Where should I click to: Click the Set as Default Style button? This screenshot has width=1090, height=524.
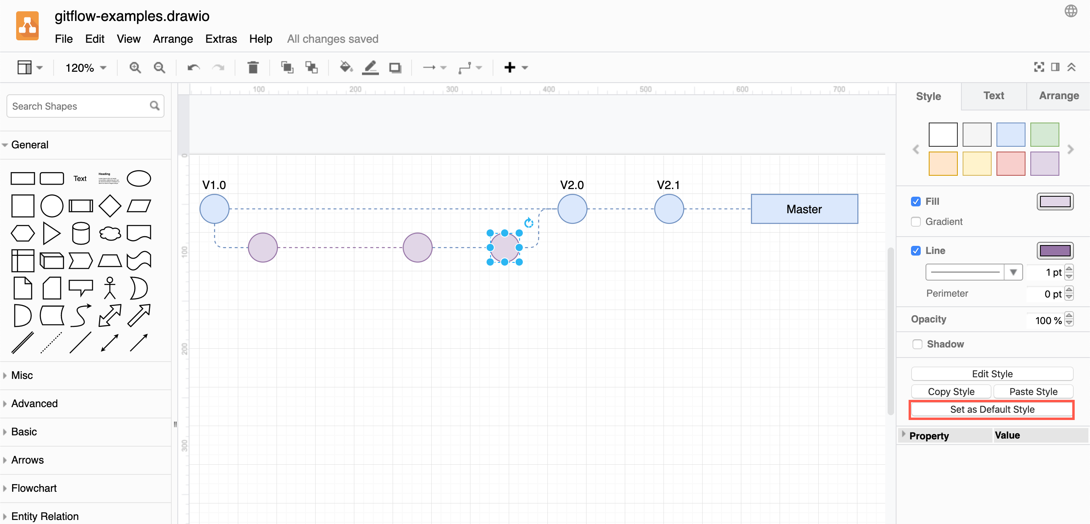pyautogui.click(x=991, y=409)
